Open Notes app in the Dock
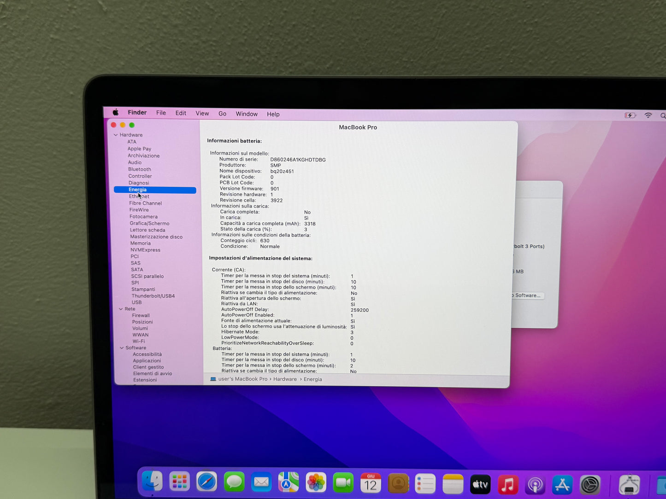The width and height of the screenshot is (666, 499). tap(453, 484)
